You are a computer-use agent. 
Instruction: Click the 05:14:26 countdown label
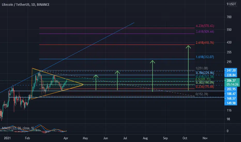click(x=232, y=84)
